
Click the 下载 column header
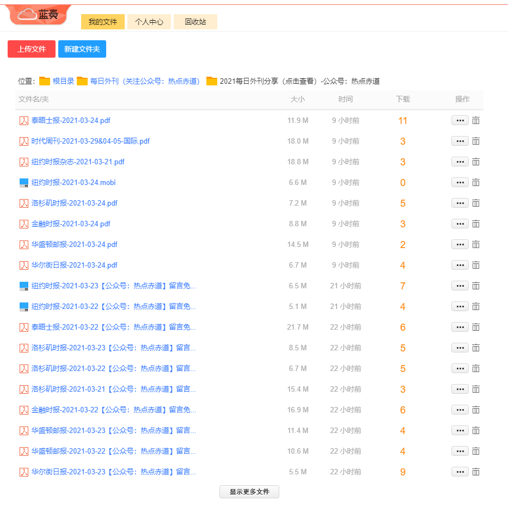(403, 99)
